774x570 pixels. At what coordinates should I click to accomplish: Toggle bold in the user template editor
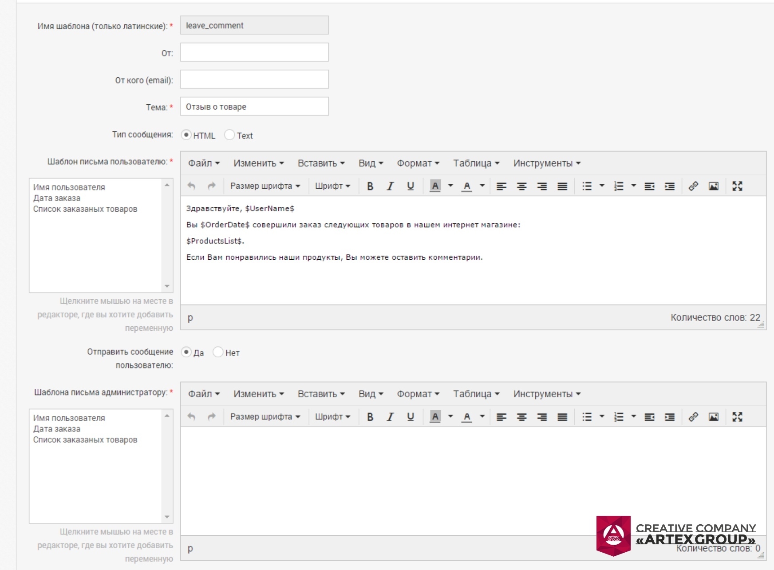[x=370, y=186]
